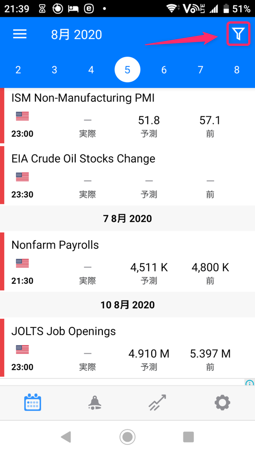Open the filter funnel icon

tap(238, 34)
